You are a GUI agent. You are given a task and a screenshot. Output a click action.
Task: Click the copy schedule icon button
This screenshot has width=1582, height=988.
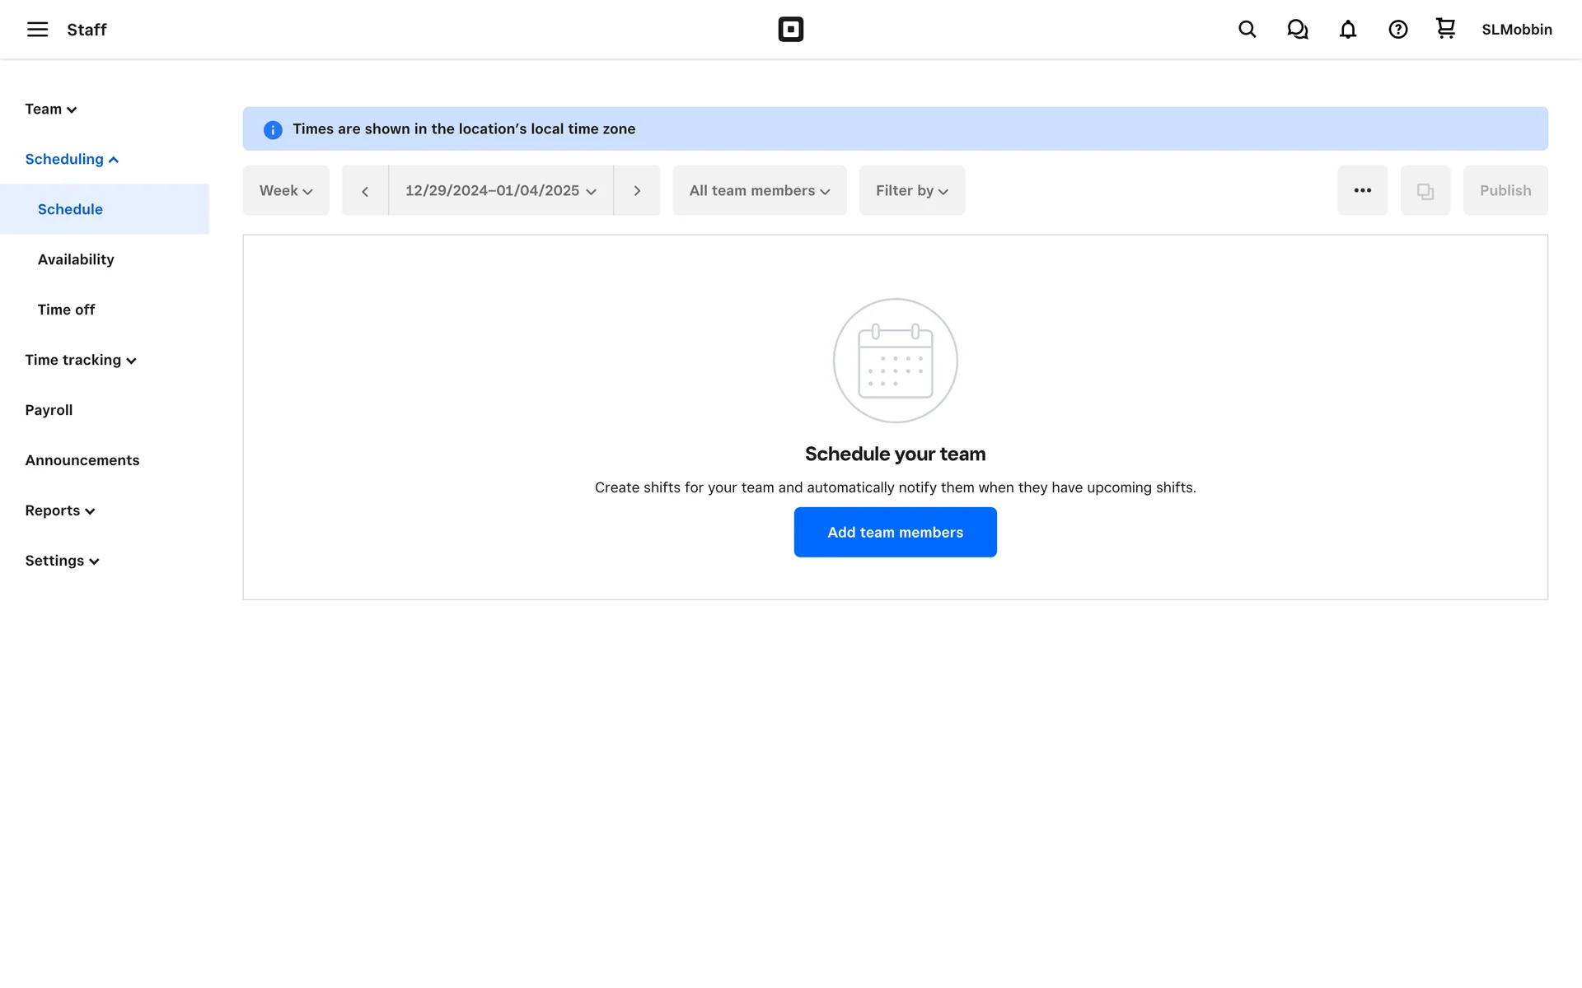(x=1425, y=191)
